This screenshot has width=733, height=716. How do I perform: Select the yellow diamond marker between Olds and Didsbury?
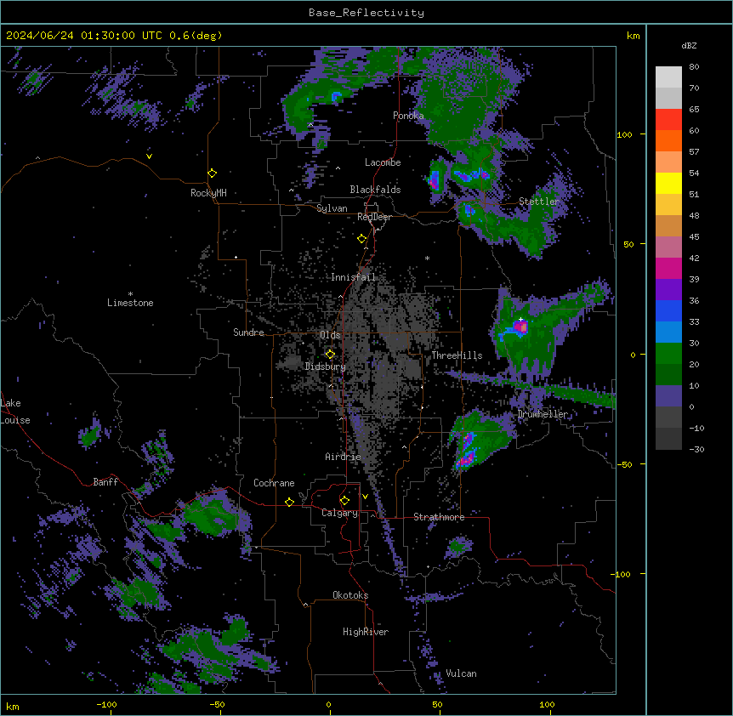tap(330, 354)
